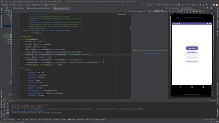Start emulator screen recording icon

click(x=197, y=11)
